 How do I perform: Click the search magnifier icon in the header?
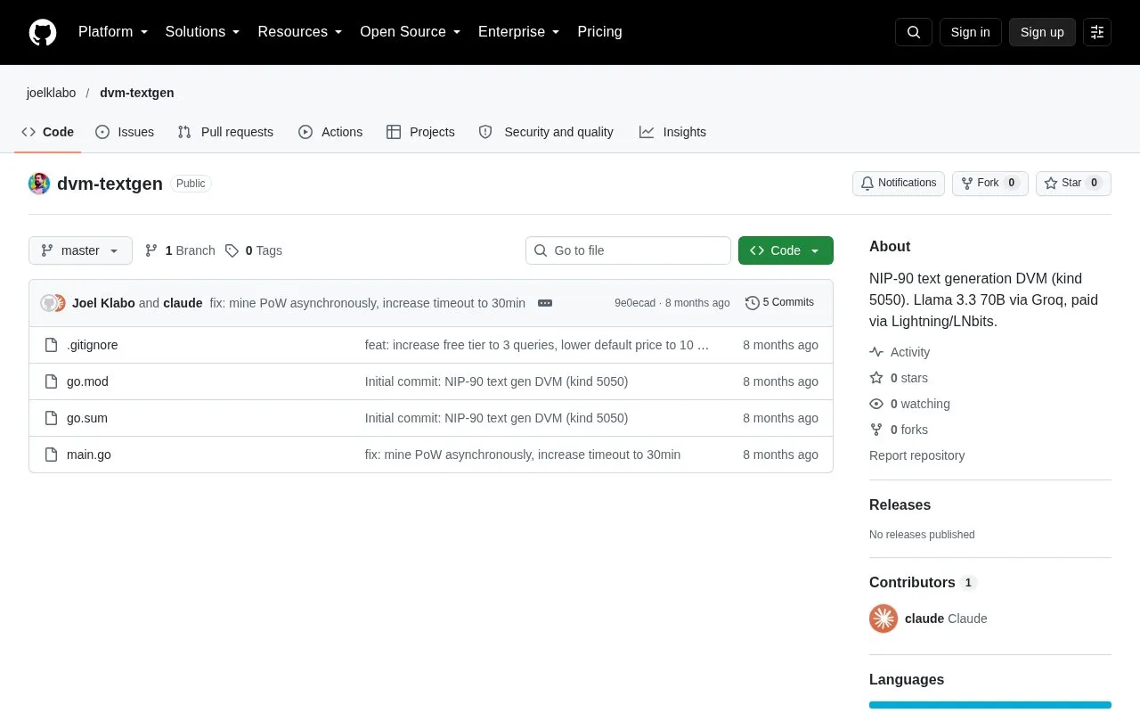click(x=914, y=32)
